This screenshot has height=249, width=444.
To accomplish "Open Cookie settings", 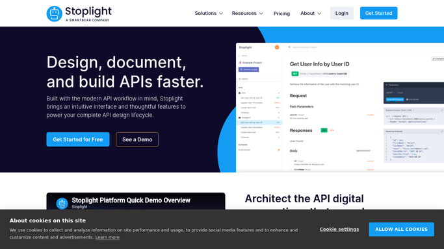I will pos(339,230).
